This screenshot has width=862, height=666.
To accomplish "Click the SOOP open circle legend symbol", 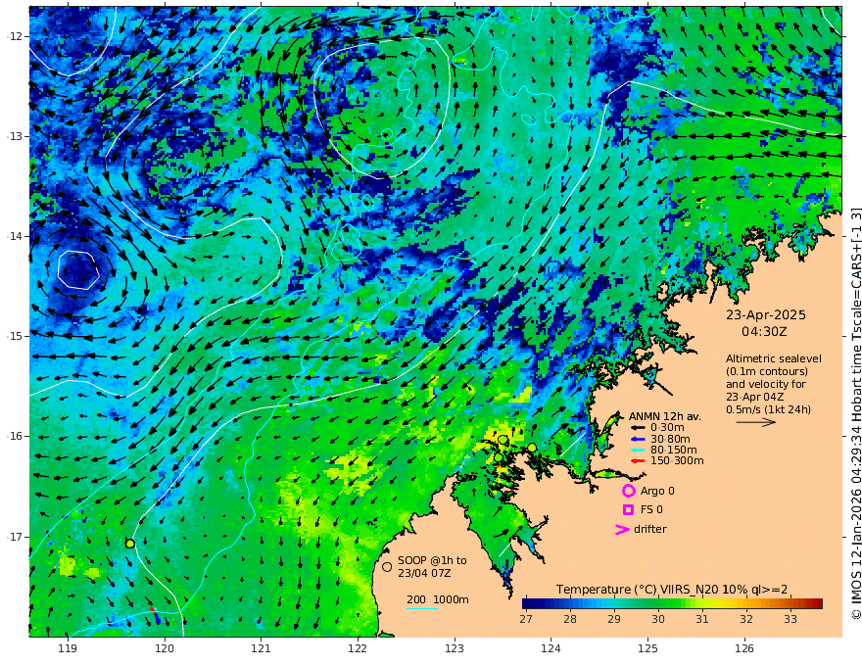I will 387,566.
